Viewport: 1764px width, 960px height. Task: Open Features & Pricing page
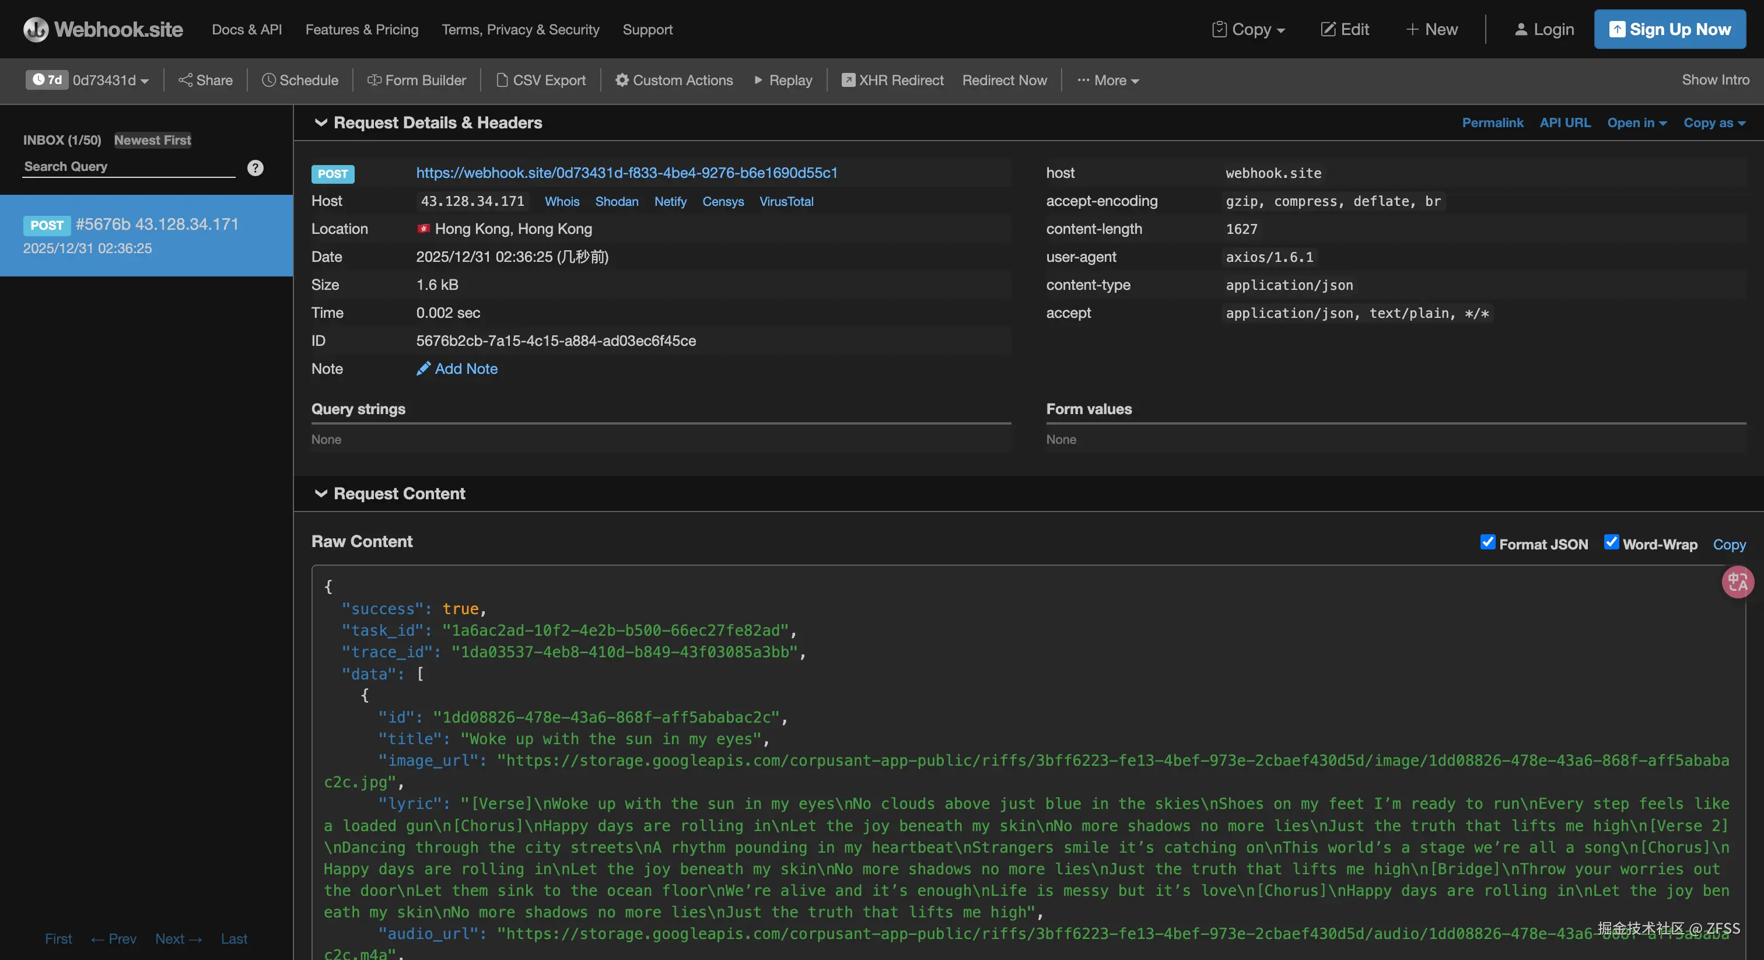coord(362,29)
